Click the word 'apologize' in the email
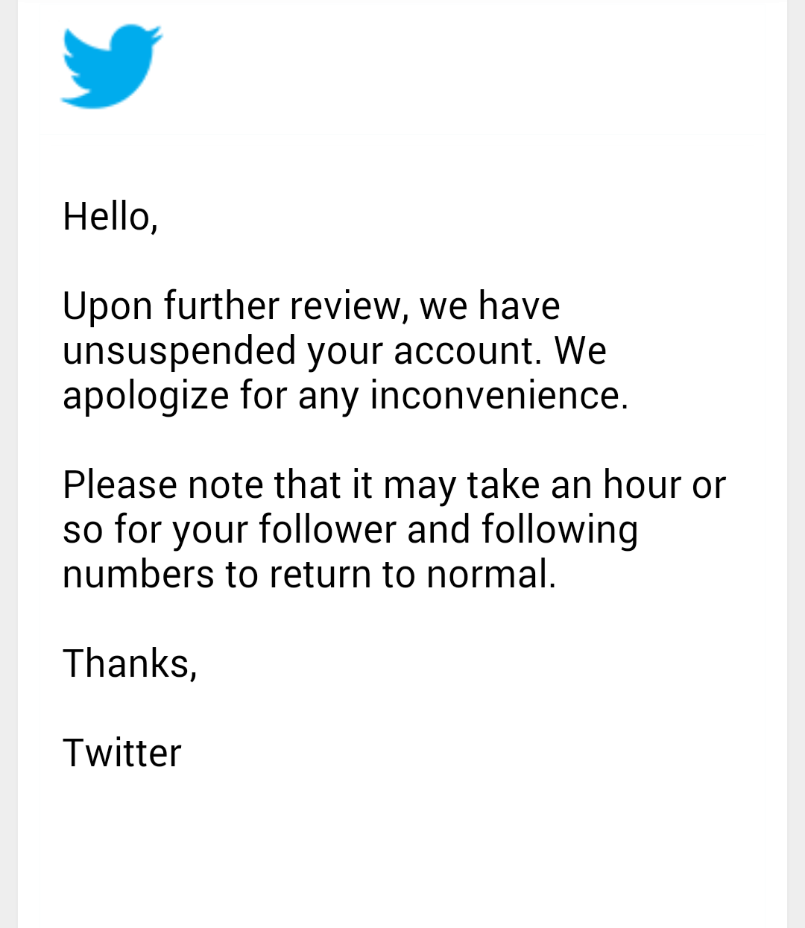The height and width of the screenshot is (928, 805). click(x=145, y=397)
